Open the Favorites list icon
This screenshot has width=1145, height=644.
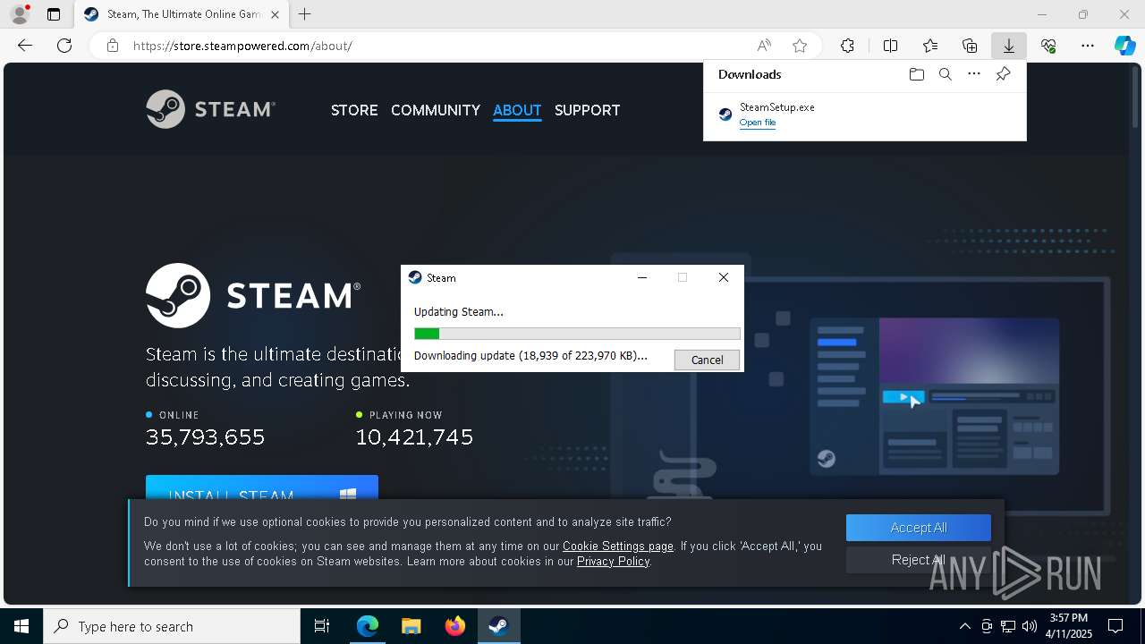click(930, 46)
